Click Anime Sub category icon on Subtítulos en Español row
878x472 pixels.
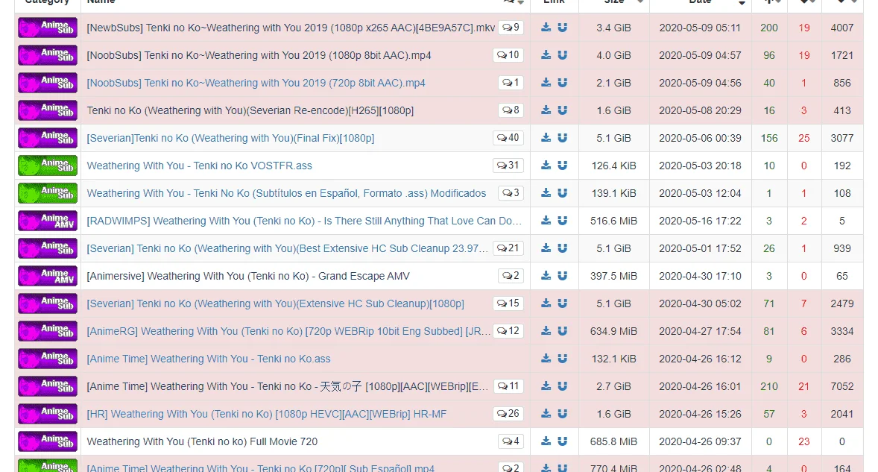pos(48,192)
